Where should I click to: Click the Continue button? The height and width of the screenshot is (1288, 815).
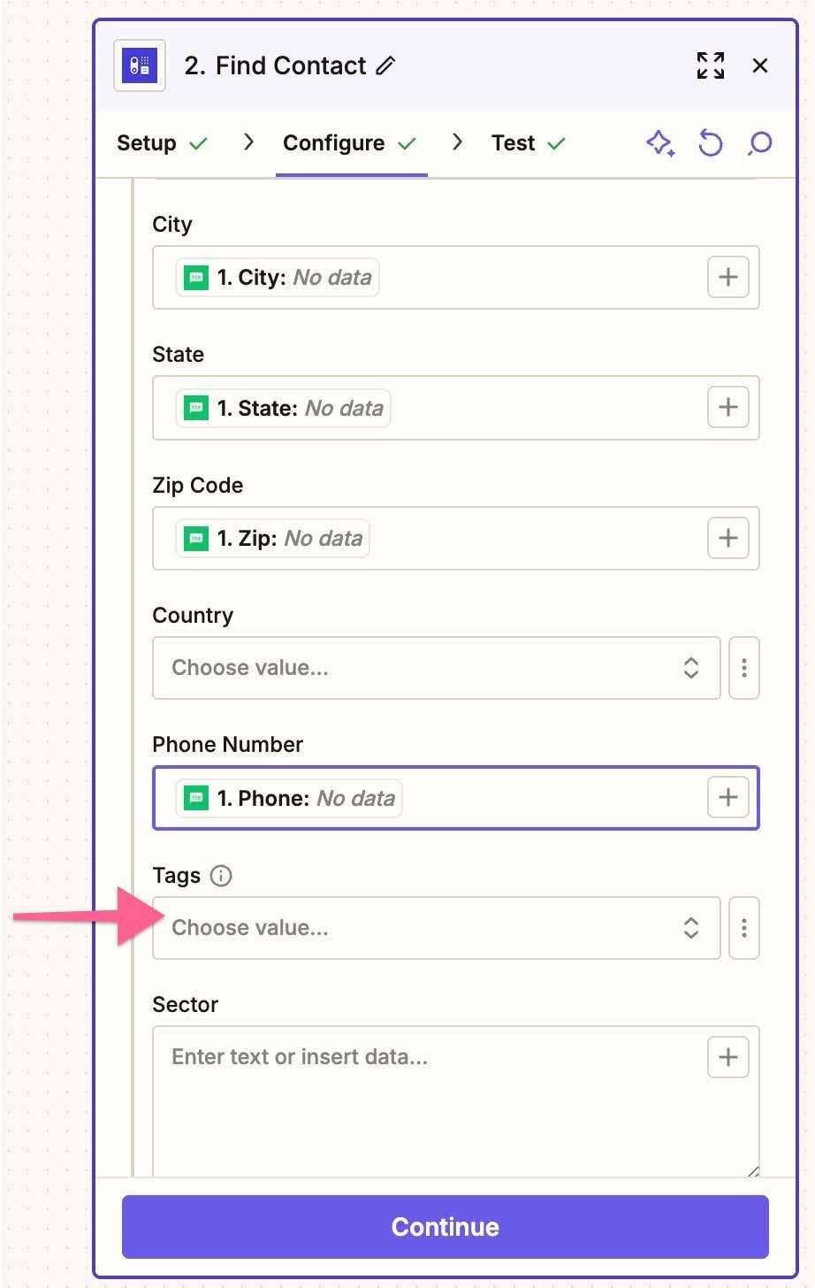point(445,1227)
